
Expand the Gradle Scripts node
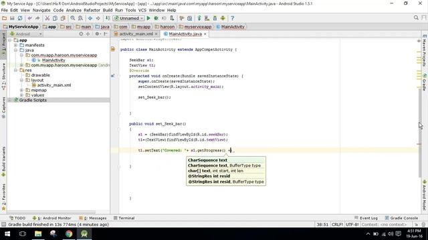(x=10, y=100)
